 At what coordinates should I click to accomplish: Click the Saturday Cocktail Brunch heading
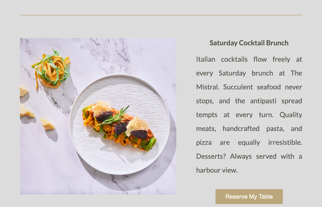249,43
